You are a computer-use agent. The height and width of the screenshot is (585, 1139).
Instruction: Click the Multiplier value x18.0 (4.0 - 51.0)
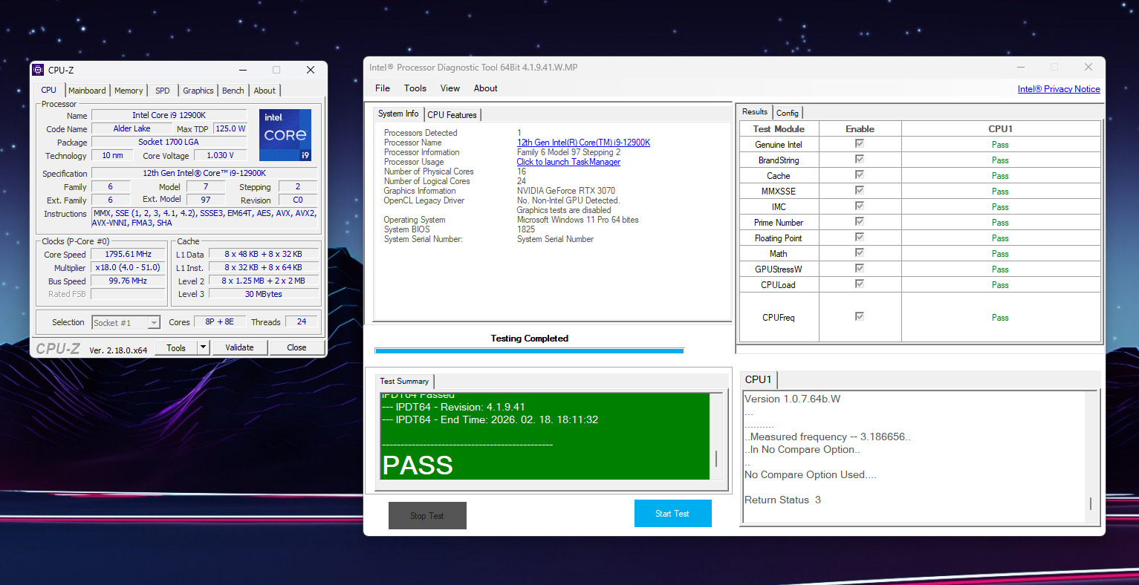point(128,267)
